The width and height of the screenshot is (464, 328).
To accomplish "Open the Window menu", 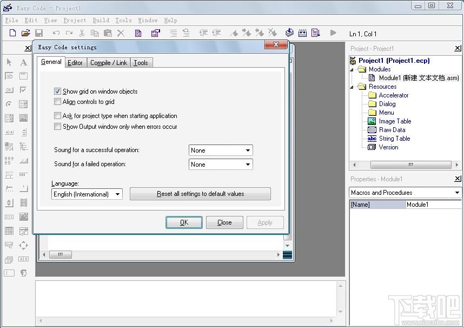I will (x=148, y=20).
